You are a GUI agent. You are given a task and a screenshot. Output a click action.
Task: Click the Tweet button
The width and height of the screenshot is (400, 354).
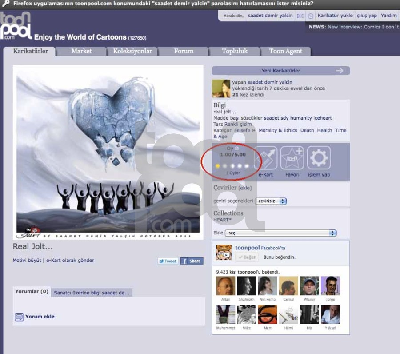(x=168, y=261)
